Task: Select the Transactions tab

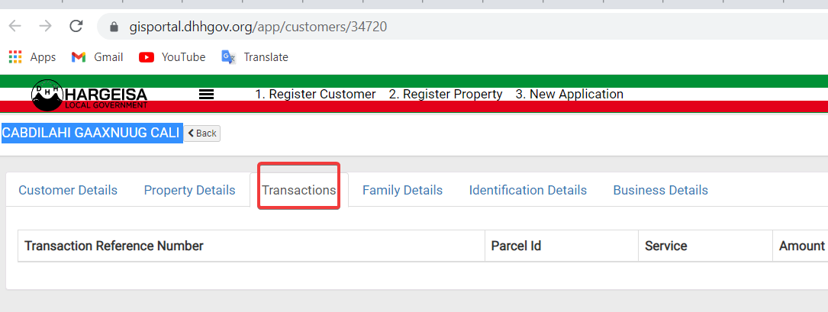Action: coord(299,190)
